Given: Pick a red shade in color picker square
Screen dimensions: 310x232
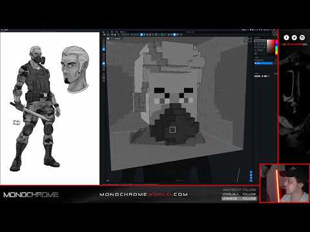Looking at the screenshot, I should [271, 46].
